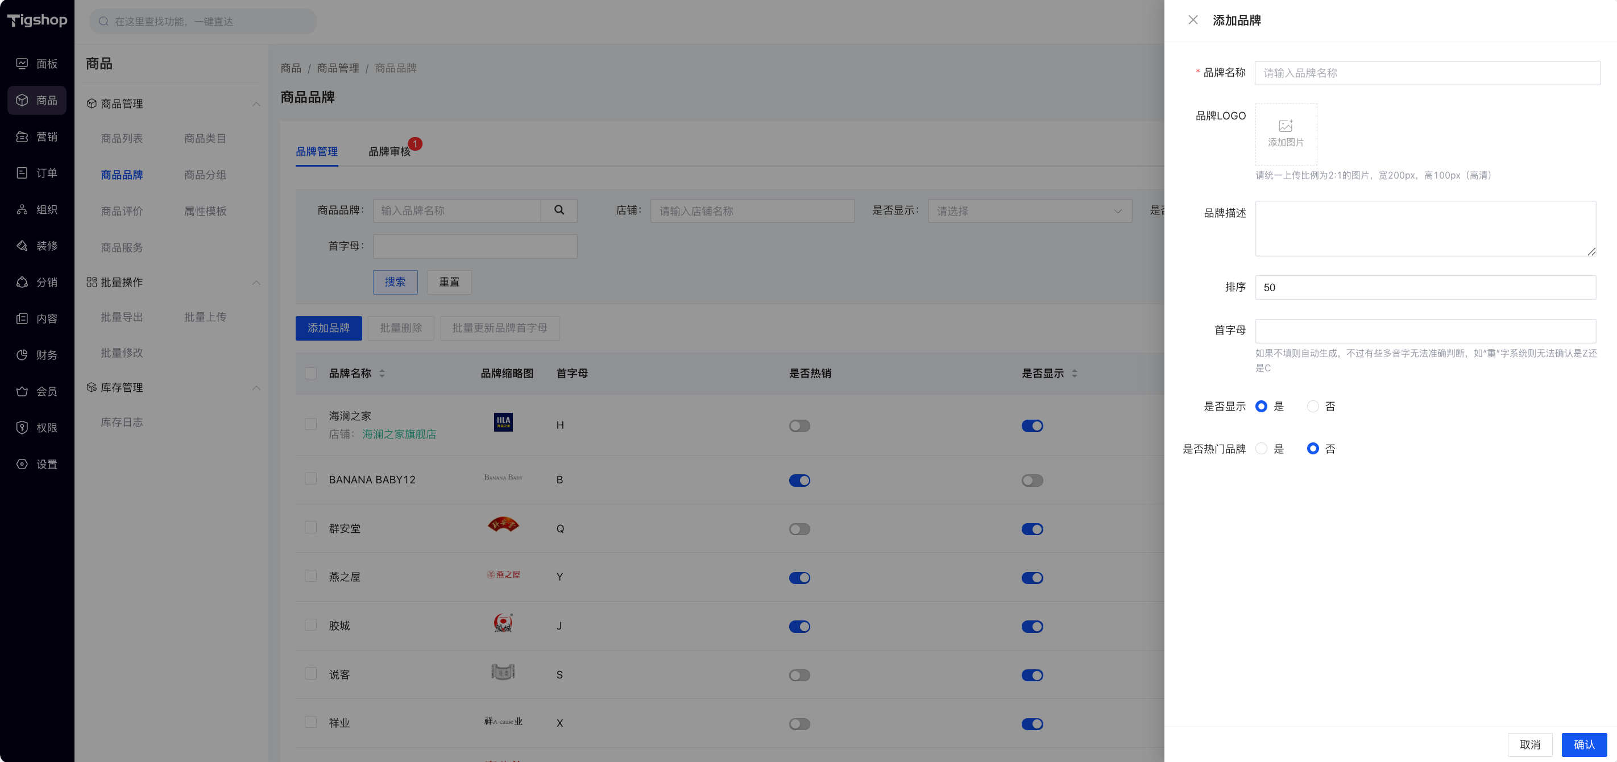1617x762 pixels.
Task: Click the 添加图片 logo upload icon
Action: click(1286, 126)
